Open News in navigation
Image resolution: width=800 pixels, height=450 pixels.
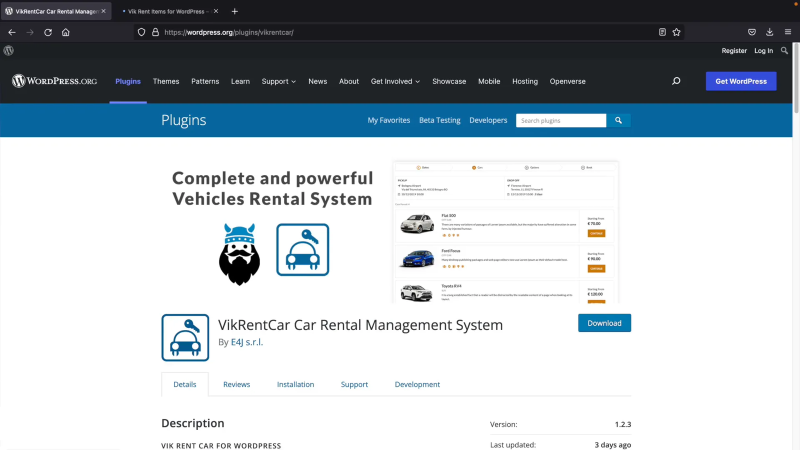(x=317, y=81)
